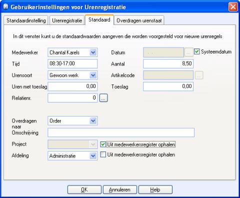Go to Overdragen urenstaat tab

[139, 20]
